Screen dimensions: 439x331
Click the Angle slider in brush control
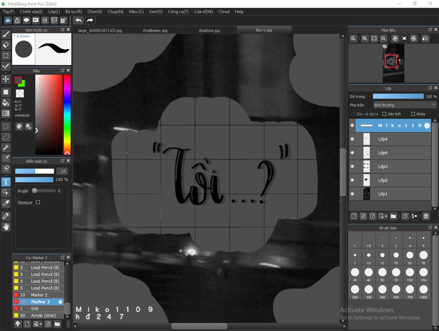point(44,191)
